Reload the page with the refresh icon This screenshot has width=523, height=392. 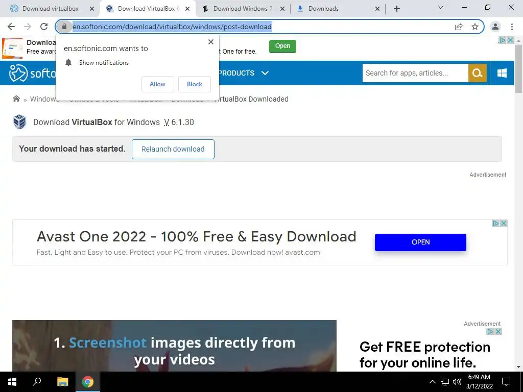point(44,27)
